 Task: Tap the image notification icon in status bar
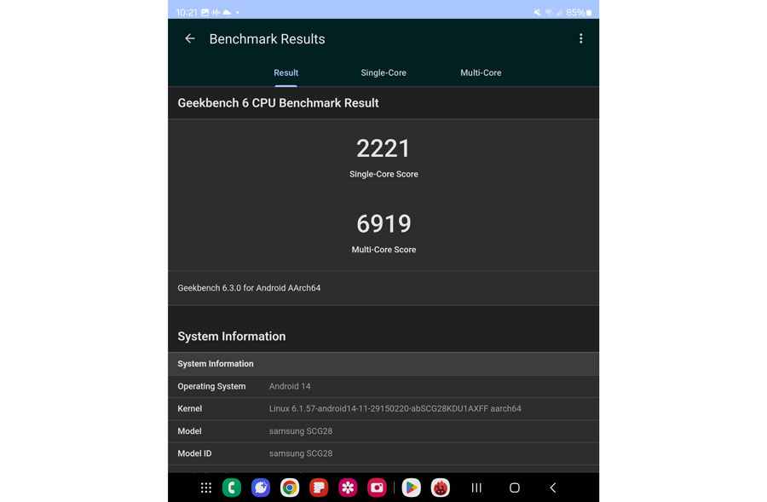tap(205, 12)
